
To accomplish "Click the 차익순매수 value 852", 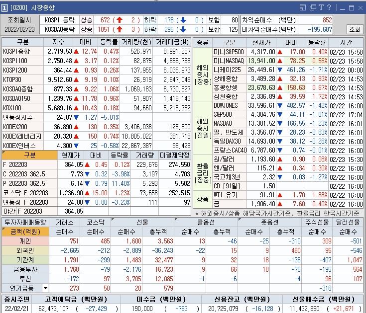I will [316, 20].
